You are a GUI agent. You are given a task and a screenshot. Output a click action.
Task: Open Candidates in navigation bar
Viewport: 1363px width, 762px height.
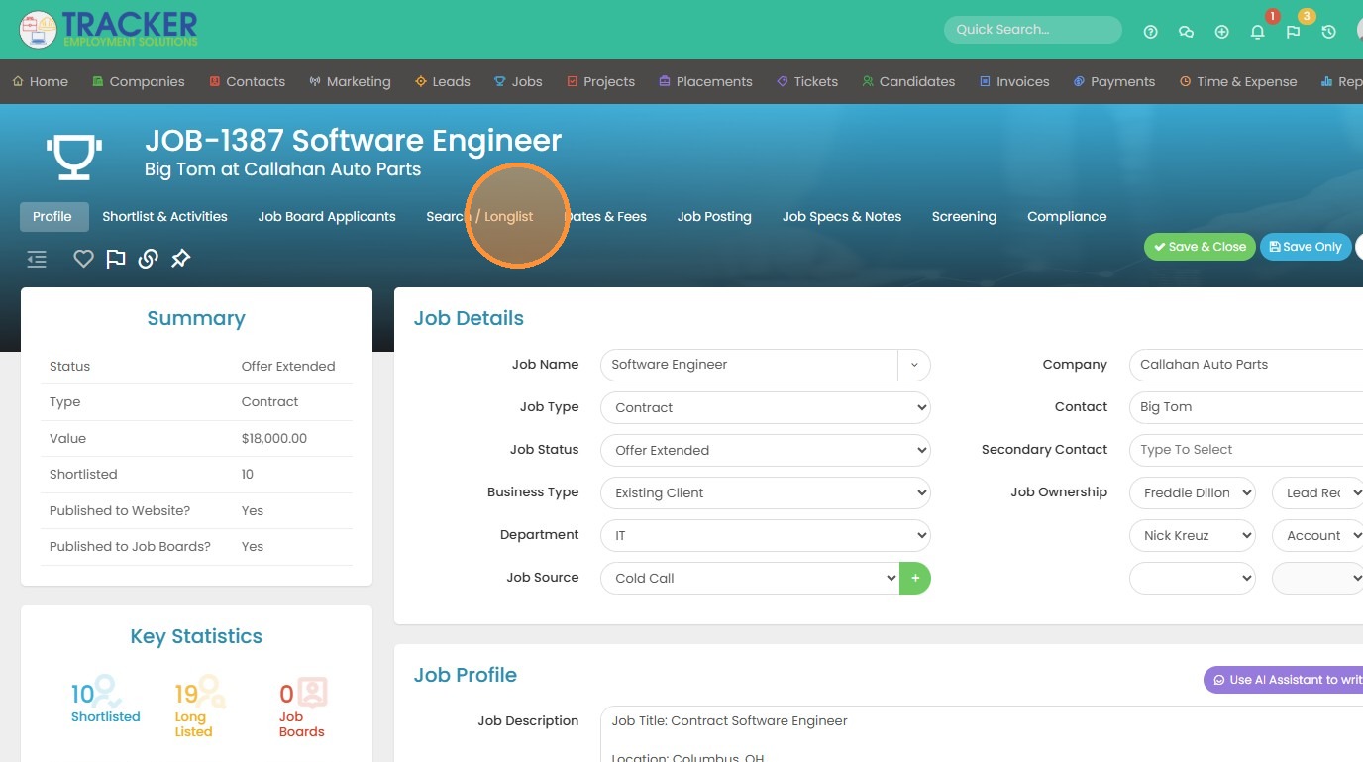click(908, 81)
